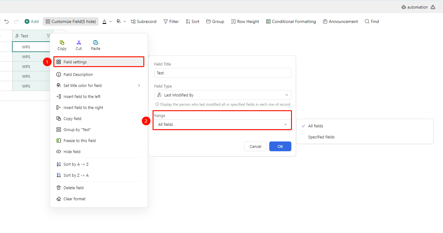Open Conditional Formatting from the toolbar
This screenshot has height=233, width=443.
point(291,21)
